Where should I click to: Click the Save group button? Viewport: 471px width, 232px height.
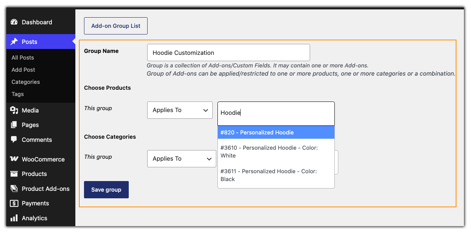pos(106,190)
